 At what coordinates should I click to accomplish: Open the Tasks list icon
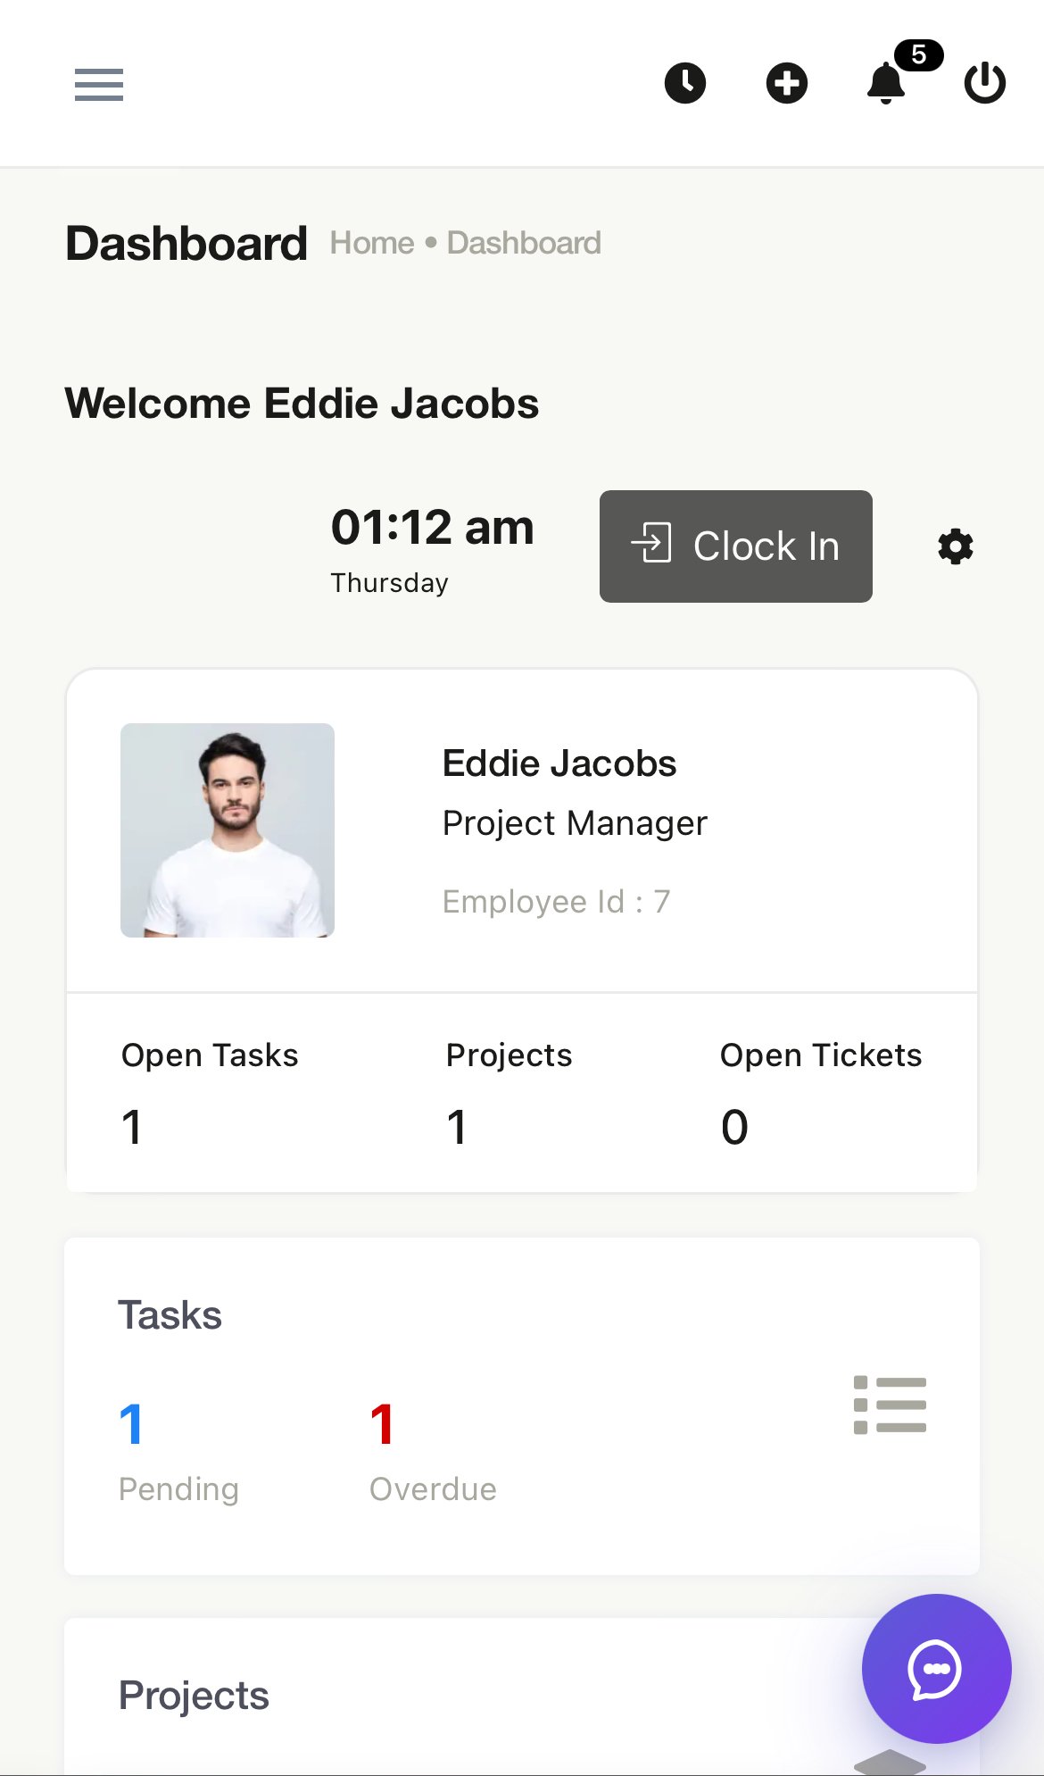(890, 1405)
